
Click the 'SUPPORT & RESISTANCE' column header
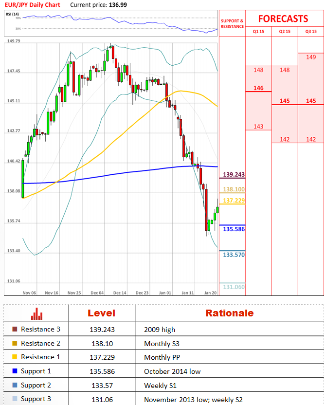click(x=233, y=24)
